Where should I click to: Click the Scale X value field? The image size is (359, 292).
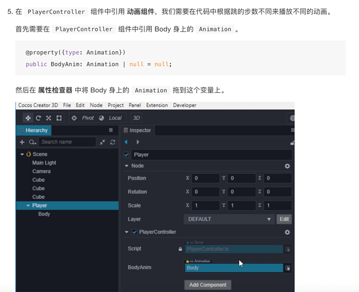pos(205,206)
